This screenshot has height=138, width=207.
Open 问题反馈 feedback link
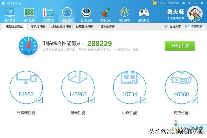(173, 3)
